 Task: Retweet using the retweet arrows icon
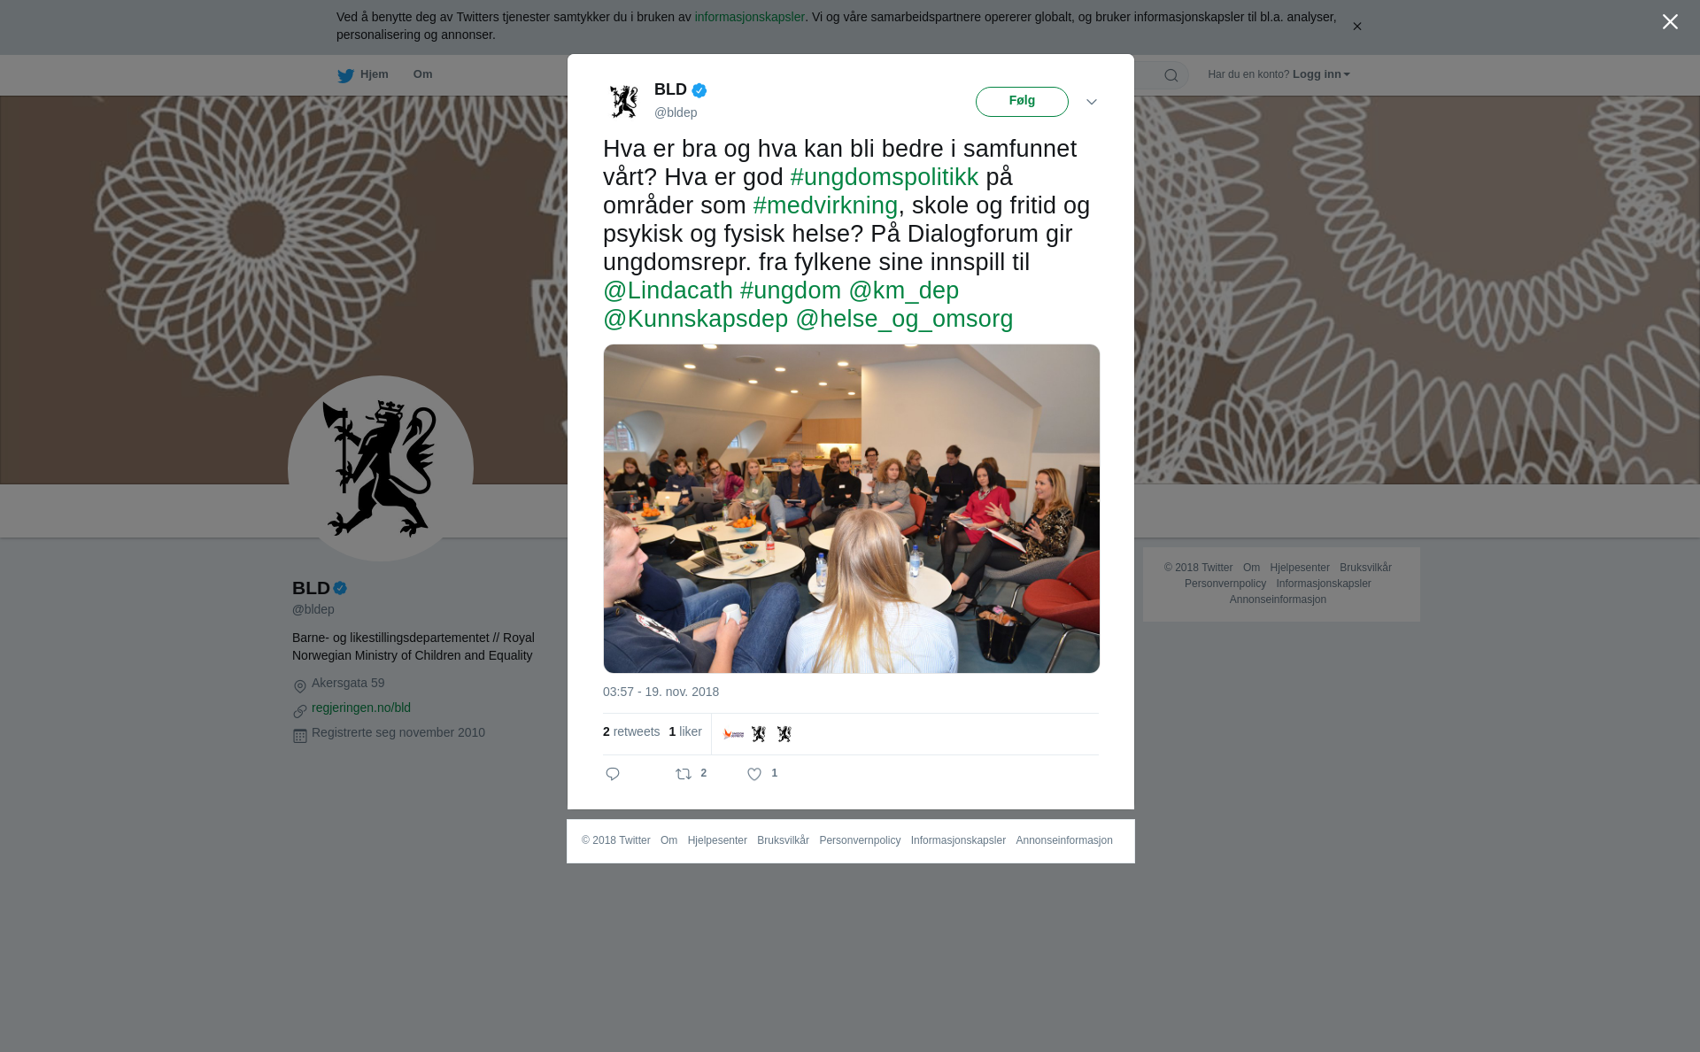684,774
